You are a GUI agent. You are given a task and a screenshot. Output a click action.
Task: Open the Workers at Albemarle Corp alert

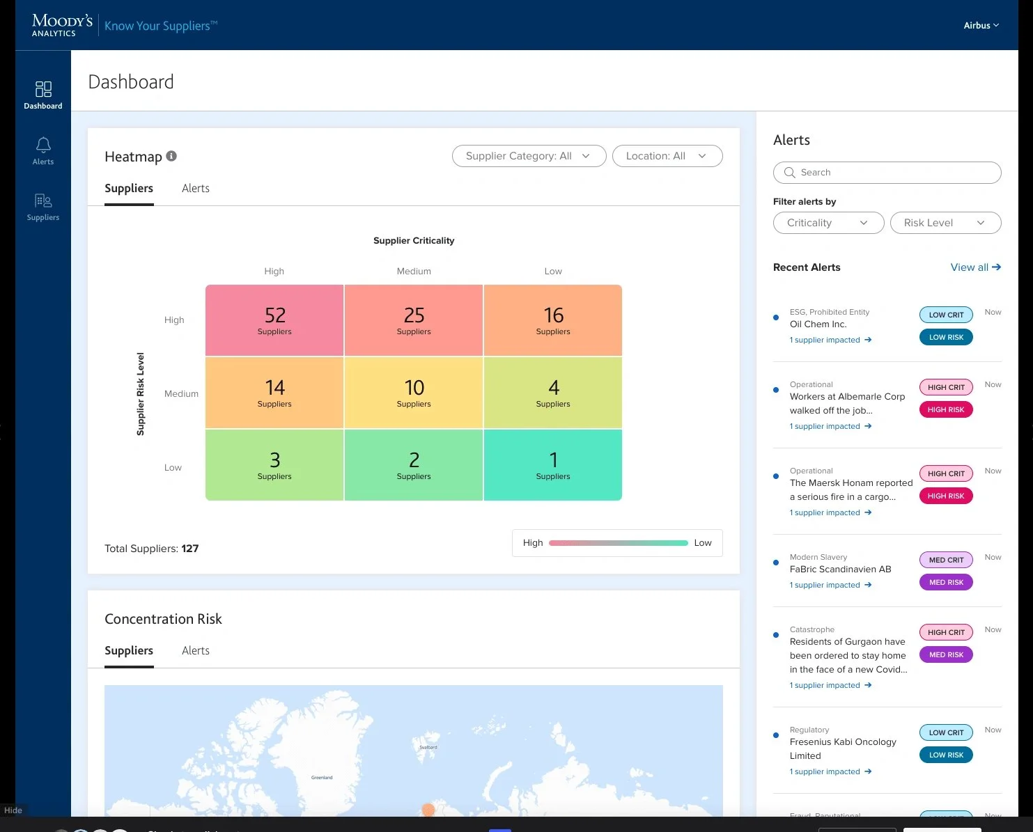tap(847, 403)
